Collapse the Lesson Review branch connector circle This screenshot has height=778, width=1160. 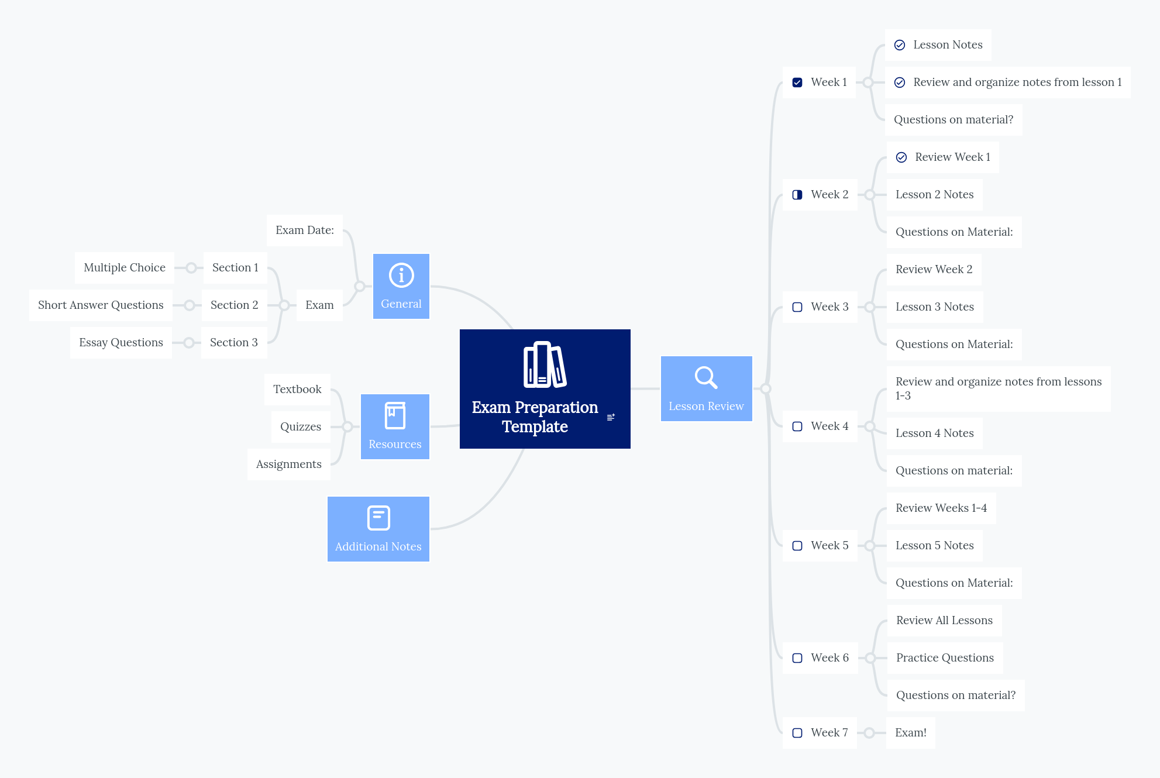tap(766, 388)
